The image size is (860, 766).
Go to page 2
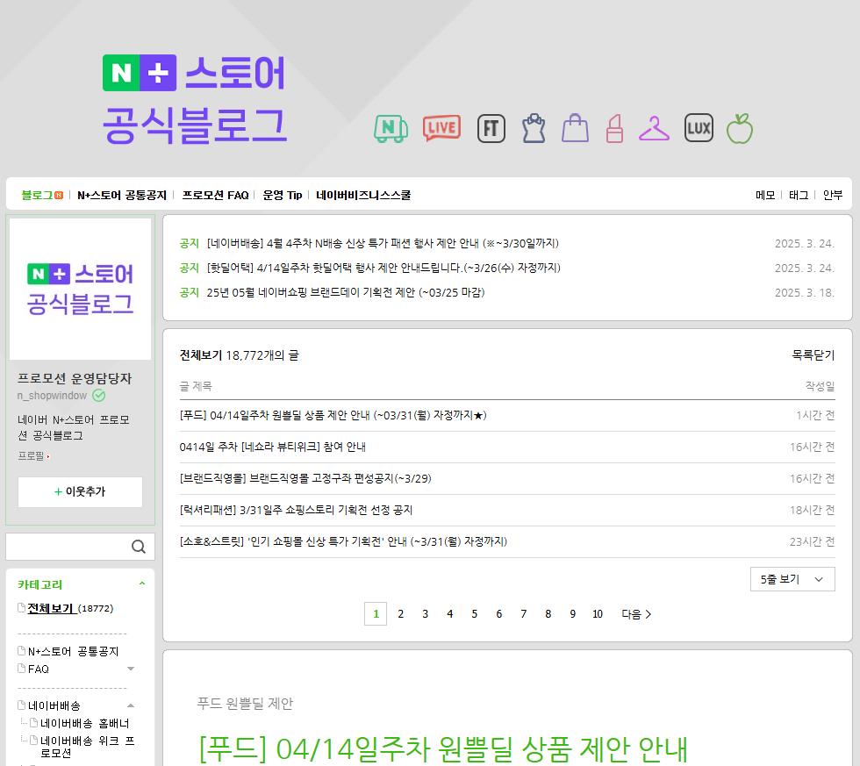tap(401, 614)
